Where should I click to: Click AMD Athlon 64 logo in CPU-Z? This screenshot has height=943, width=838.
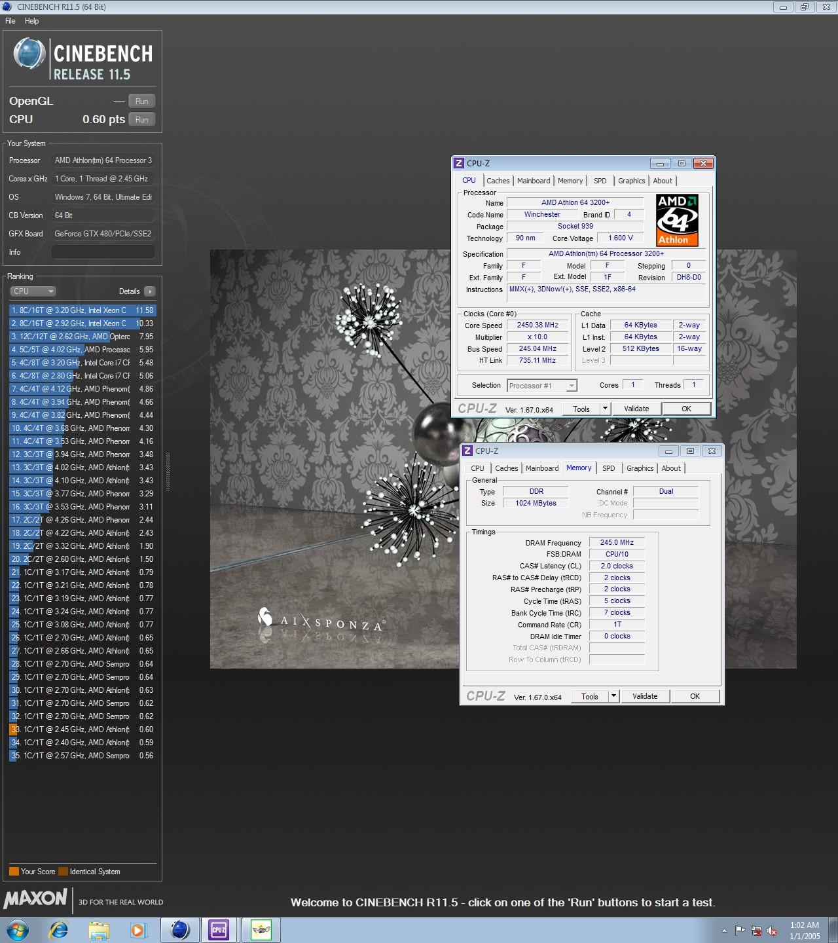point(677,220)
